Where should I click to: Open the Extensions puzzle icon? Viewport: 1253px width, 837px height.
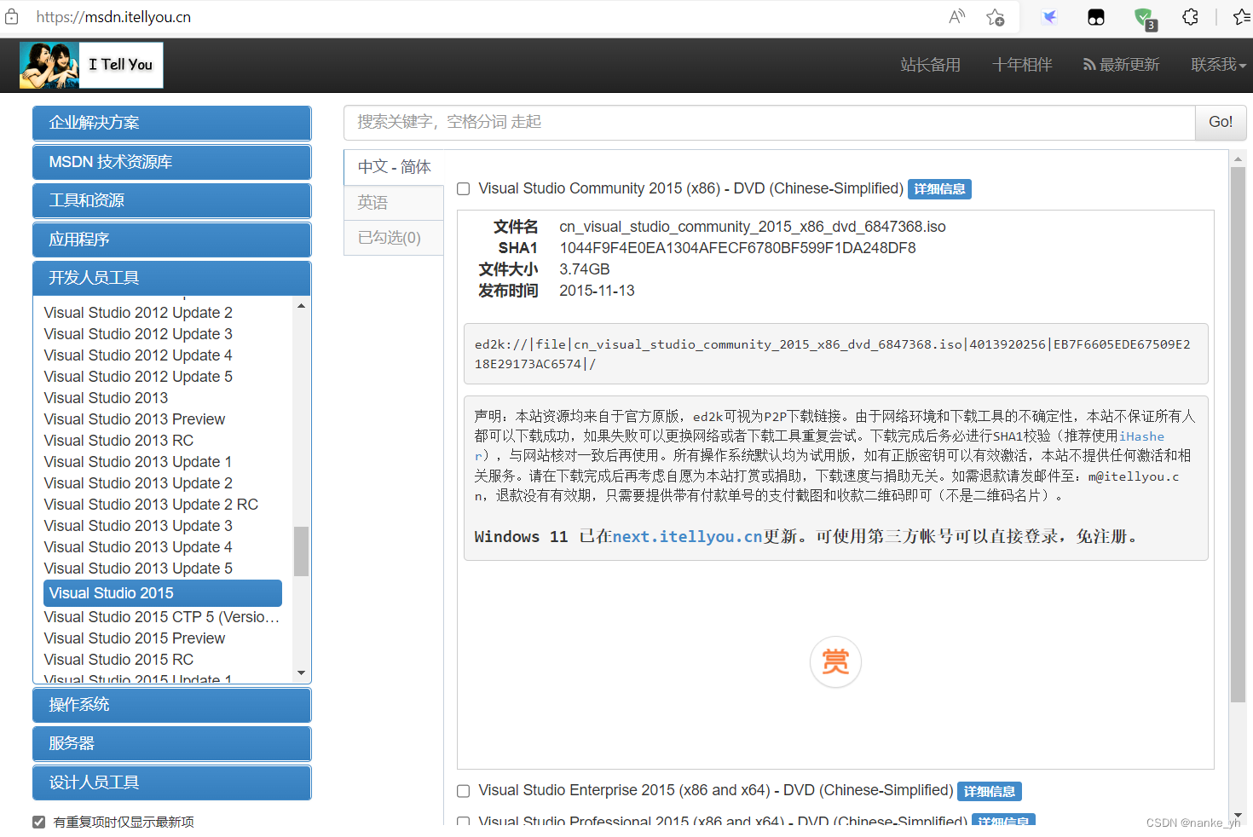pos(1190,17)
